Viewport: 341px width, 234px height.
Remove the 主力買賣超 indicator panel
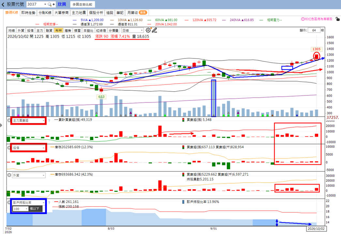pyautogui.click(x=9, y=120)
